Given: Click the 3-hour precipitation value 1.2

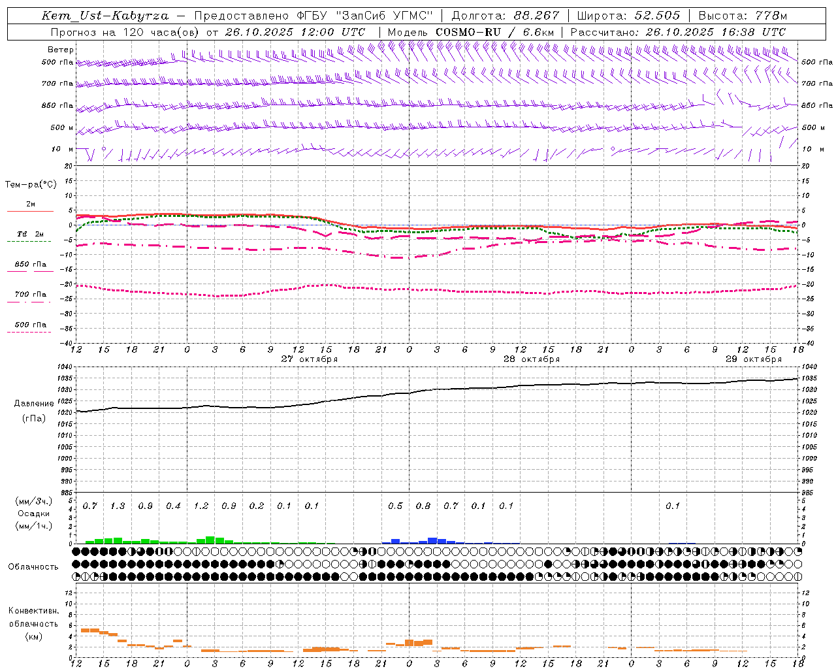Looking at the screenshot, I should point(201,506).
